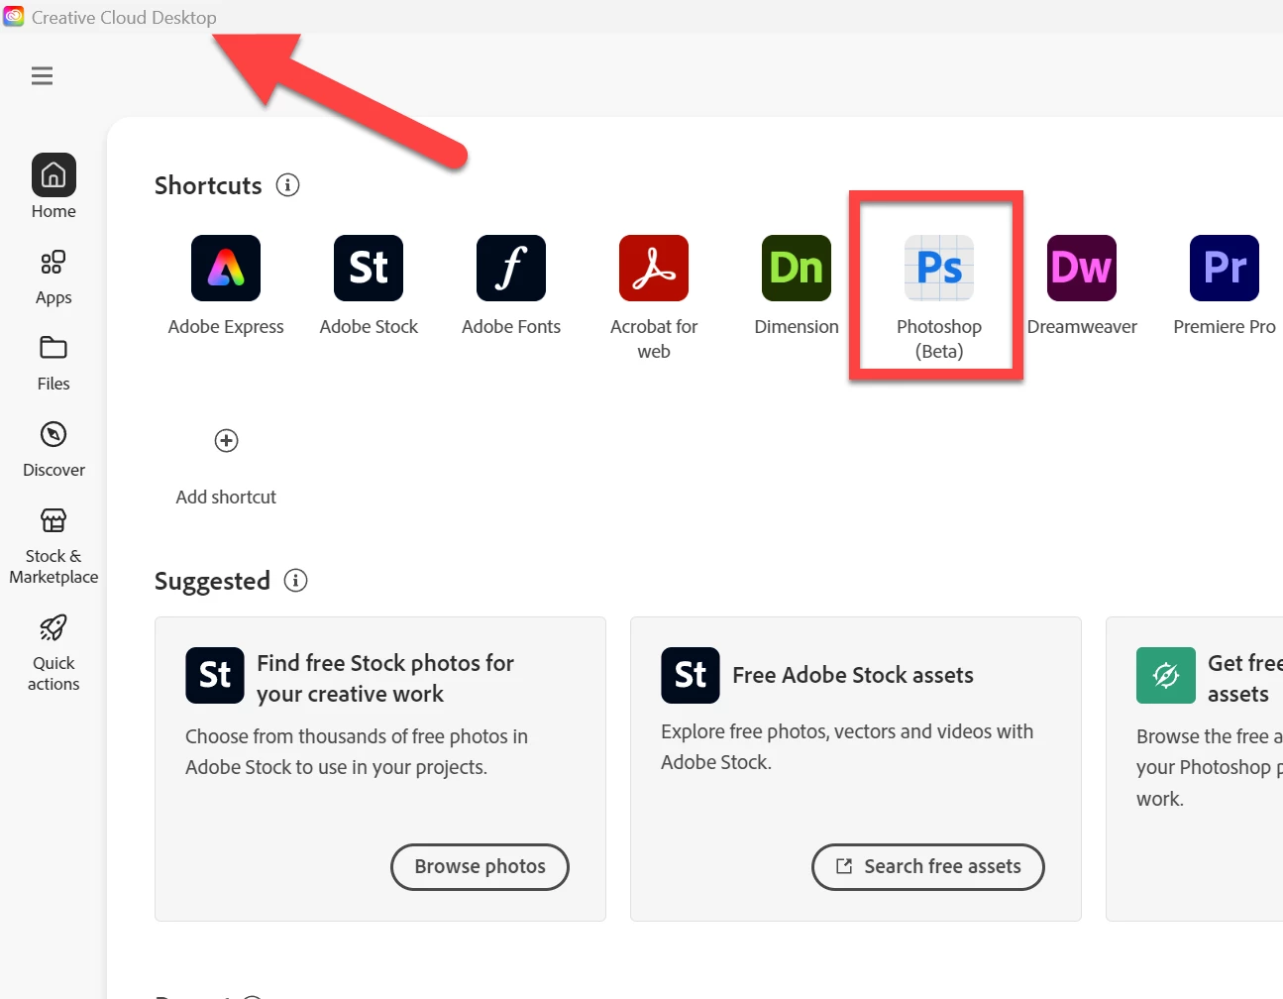Click the 'Add shortcut' label
Viewport: 1283px width, 999px height.
tap(226, 497)
